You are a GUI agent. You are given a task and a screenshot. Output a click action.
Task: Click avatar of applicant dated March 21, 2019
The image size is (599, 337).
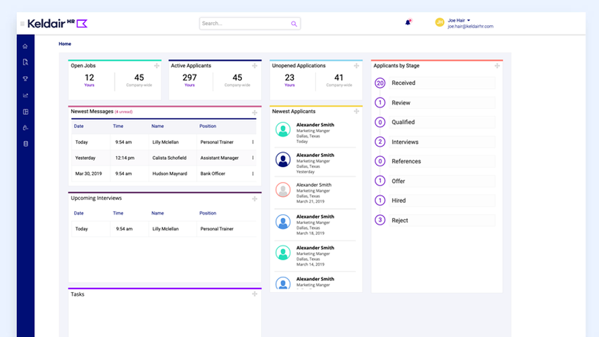point(283,190)
